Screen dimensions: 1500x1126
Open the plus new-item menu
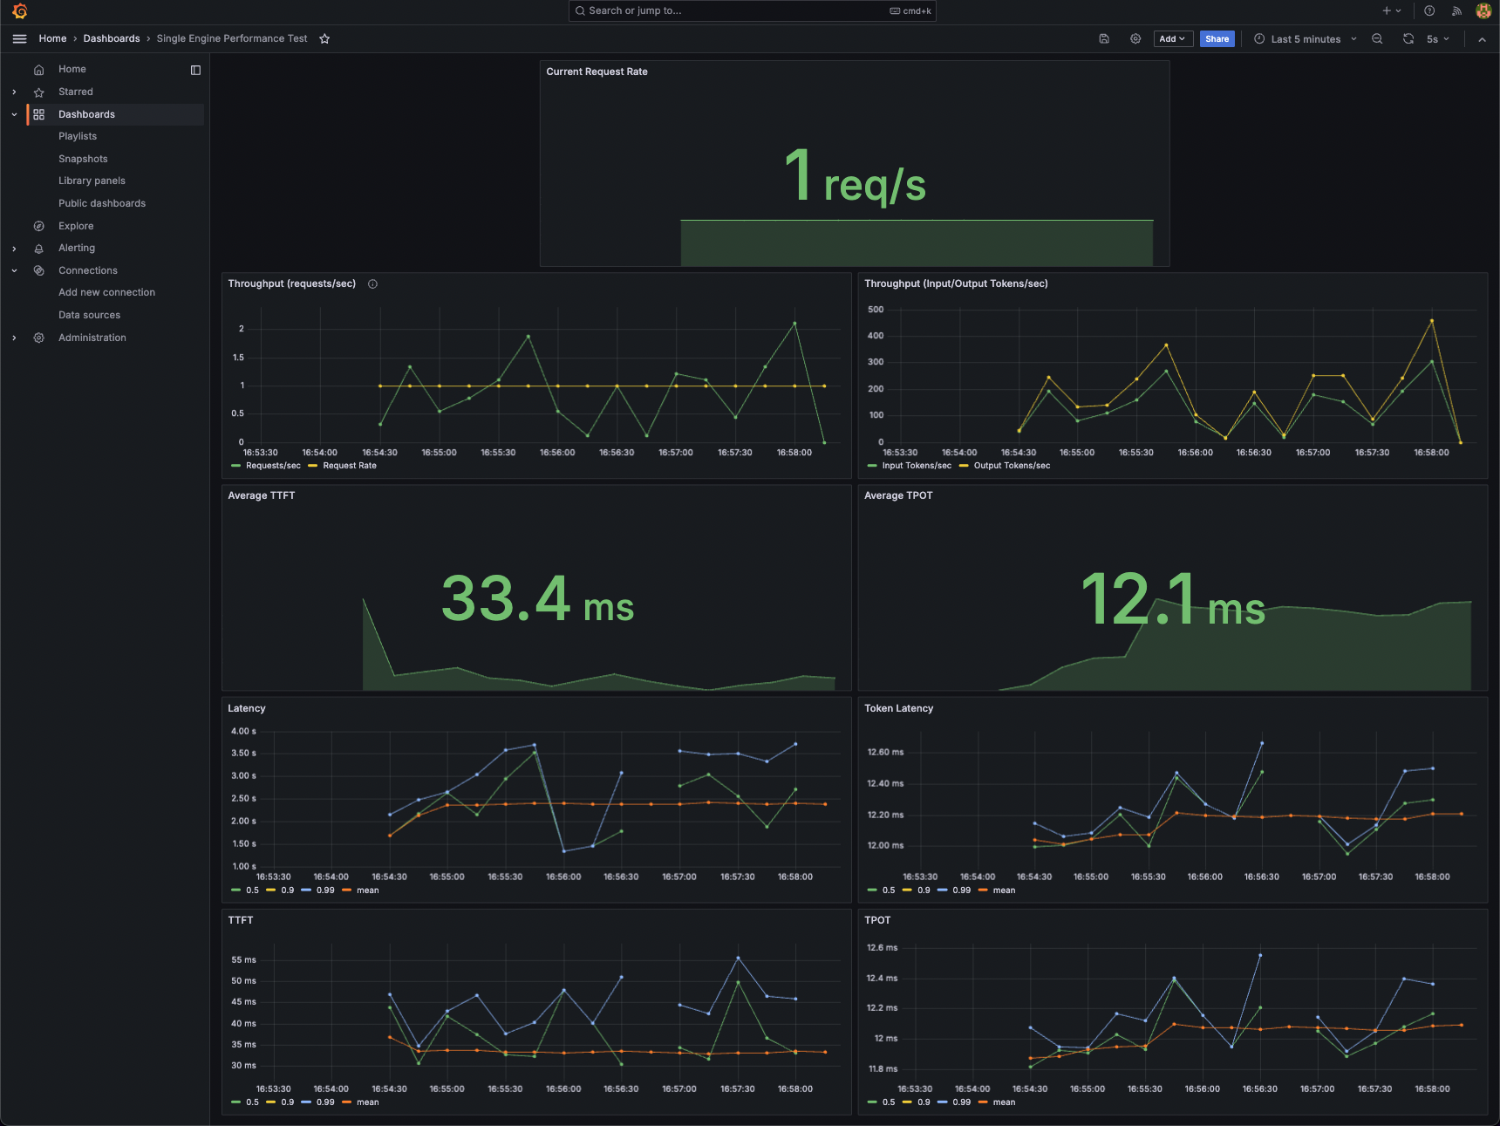(1391, 11)
